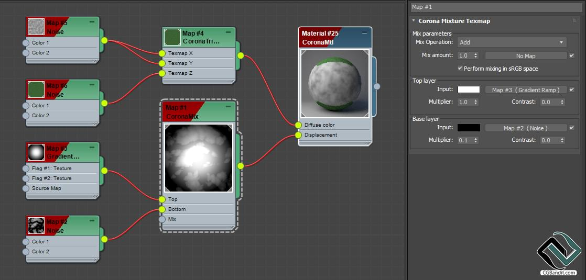Collapse the Map #3 Gradient node

(92, 148)
